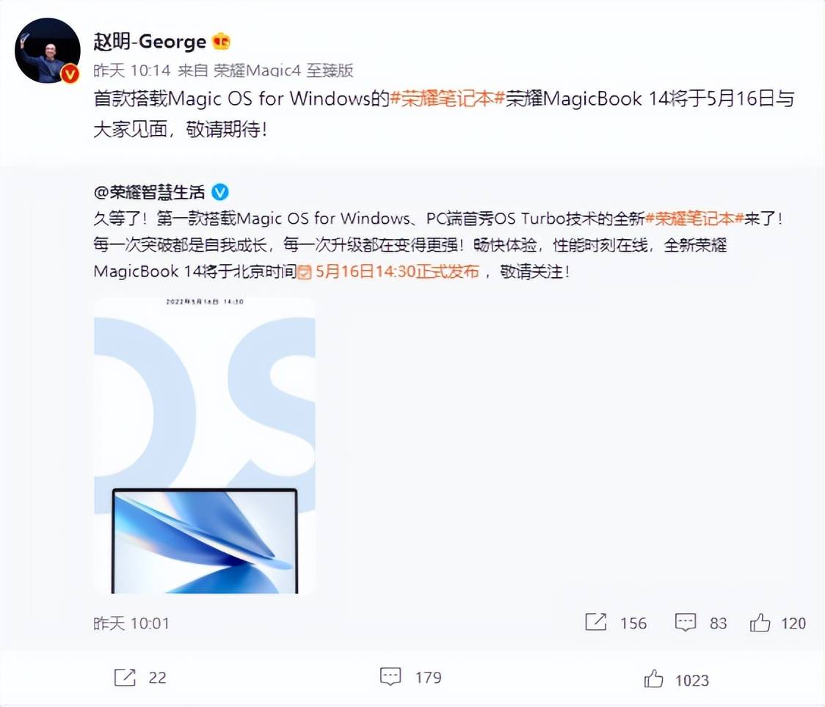Open comments using the icon beside 179
The image size is (825, 707).
point(390,677)
